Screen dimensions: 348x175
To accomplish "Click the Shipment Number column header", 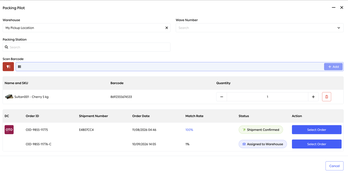I will coord(93,116).
